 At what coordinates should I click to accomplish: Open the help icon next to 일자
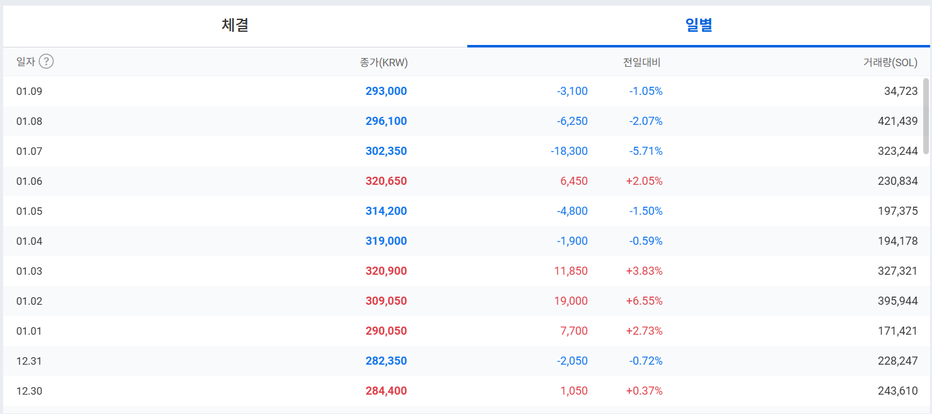[x=46, y=61]
